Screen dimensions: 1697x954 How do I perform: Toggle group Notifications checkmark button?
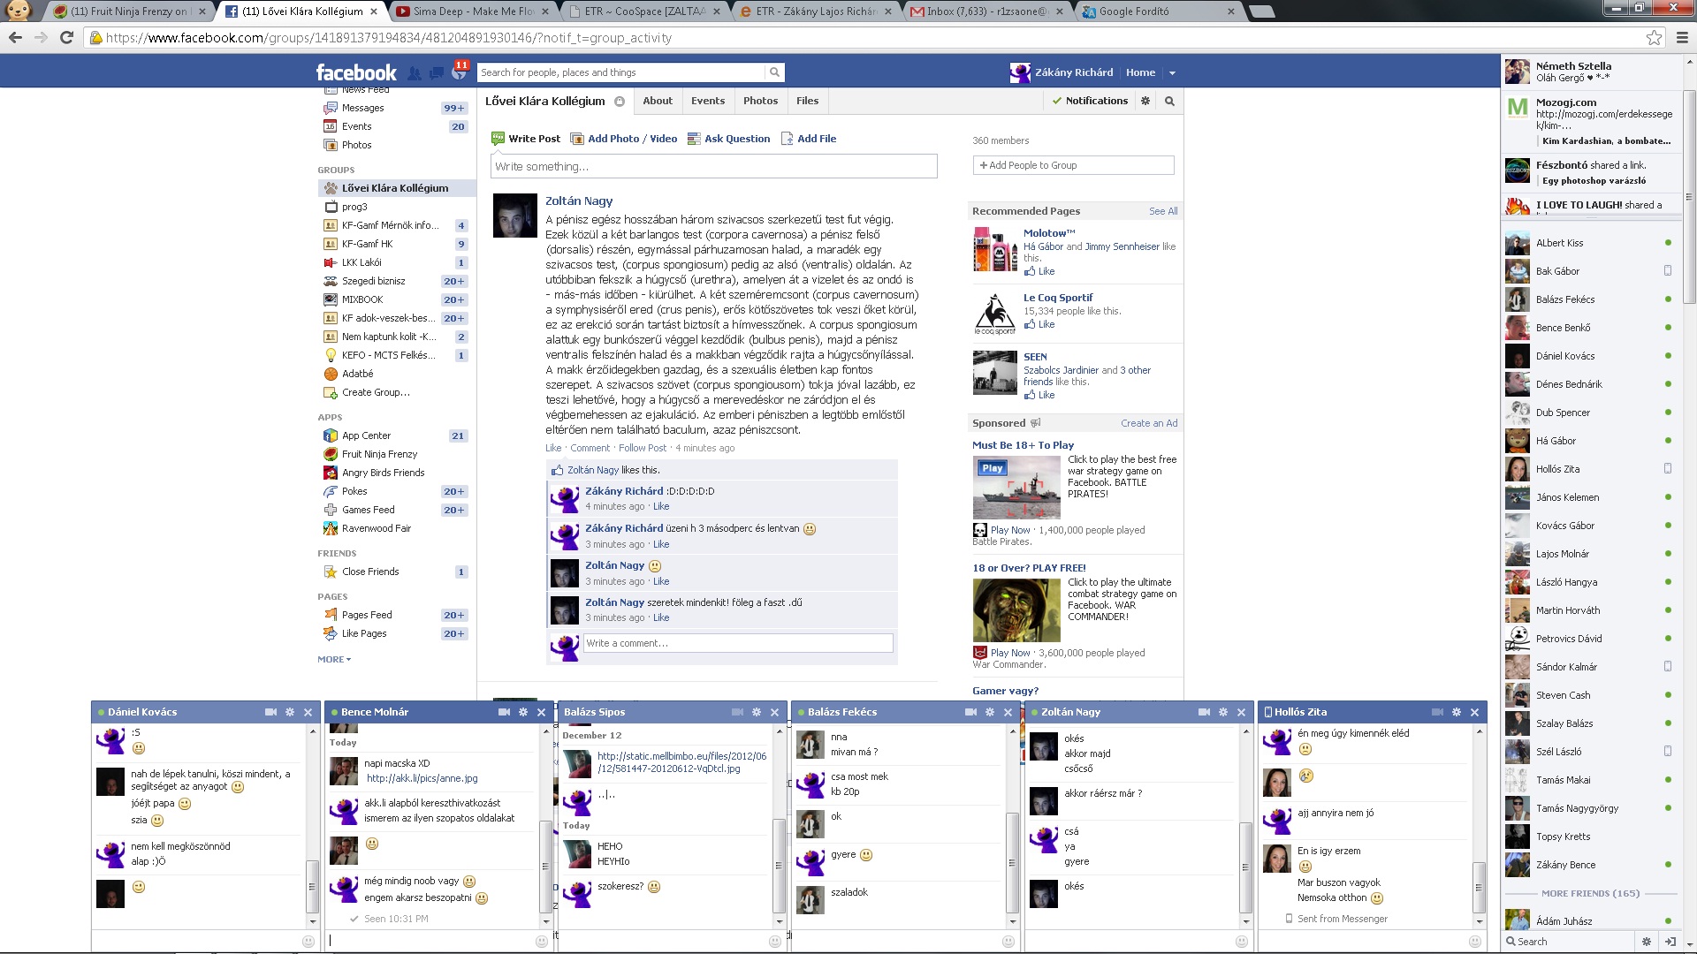1090,101
